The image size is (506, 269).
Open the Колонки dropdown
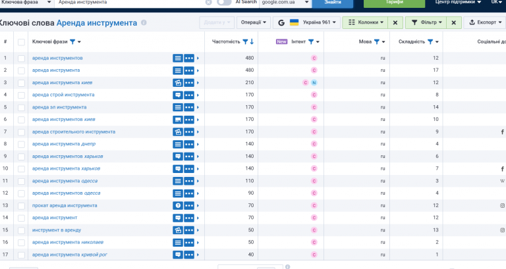pyautogui.click(x=365, y=22)
